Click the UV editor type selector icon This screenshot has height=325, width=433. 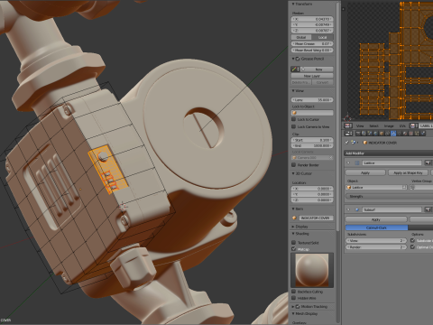click(x=348, y=125)
